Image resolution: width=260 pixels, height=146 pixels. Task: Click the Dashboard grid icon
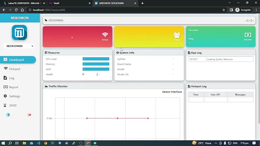[5, 59]
